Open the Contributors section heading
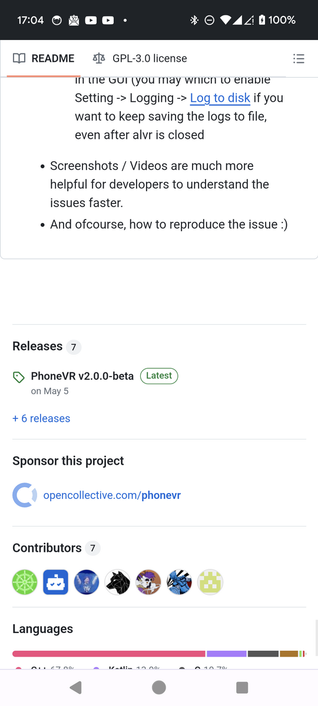 click(47, 548)
